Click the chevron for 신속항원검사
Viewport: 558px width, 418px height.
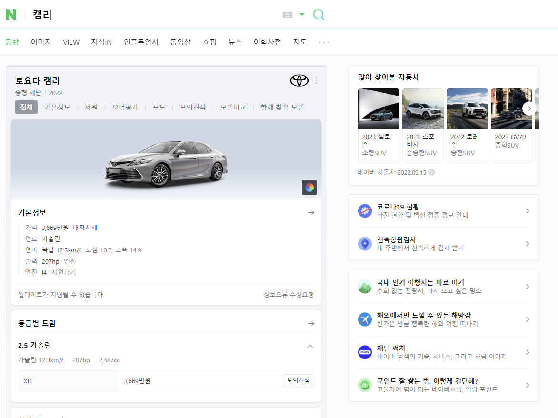(x=528, y=244)
